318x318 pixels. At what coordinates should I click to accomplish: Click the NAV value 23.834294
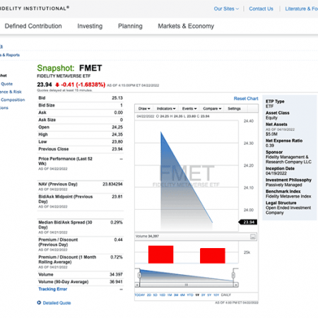tap(112, 184)
